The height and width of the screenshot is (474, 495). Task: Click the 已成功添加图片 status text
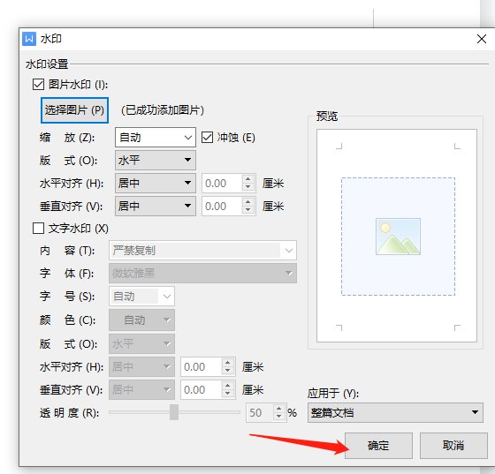(x=163, y=110)
